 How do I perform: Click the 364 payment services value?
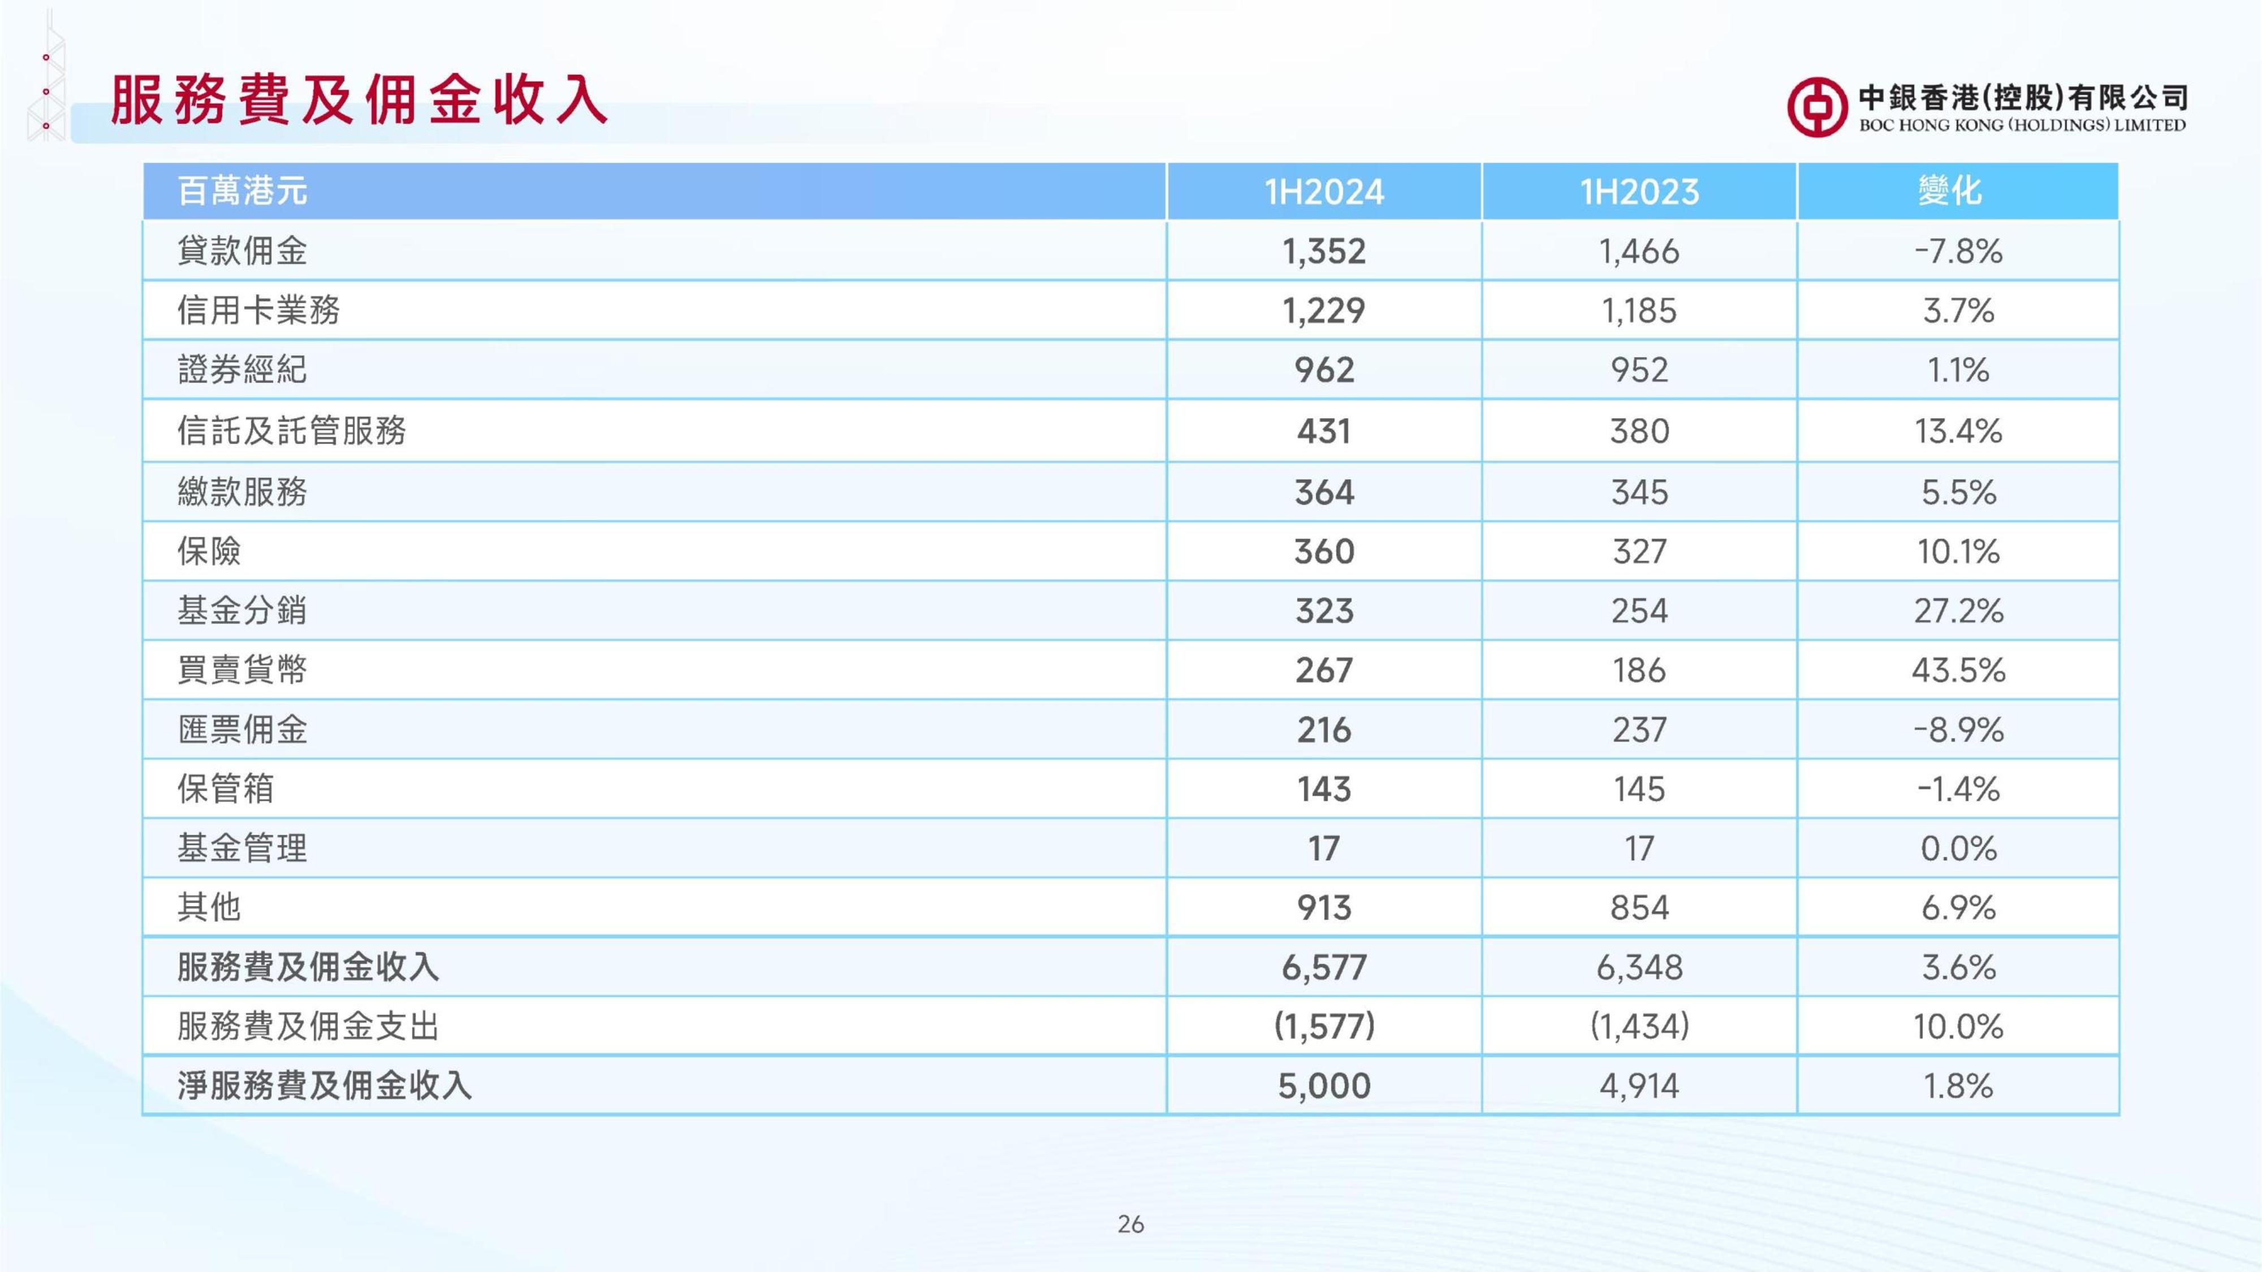click(x=1323, y=492)
